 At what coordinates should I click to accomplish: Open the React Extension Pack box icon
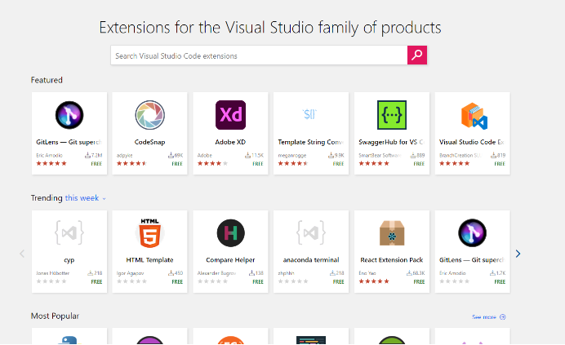[392, 233]
